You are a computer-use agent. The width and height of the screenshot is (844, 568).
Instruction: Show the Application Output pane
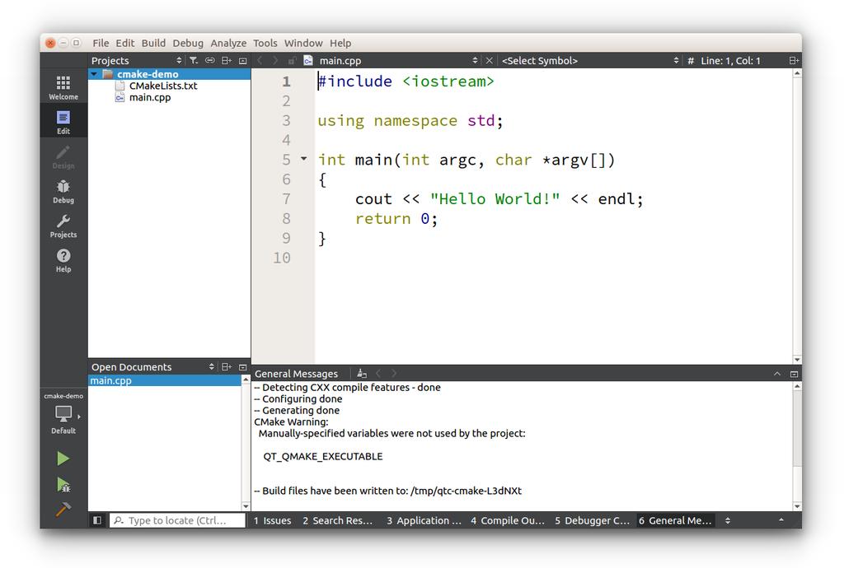point(424,520)
